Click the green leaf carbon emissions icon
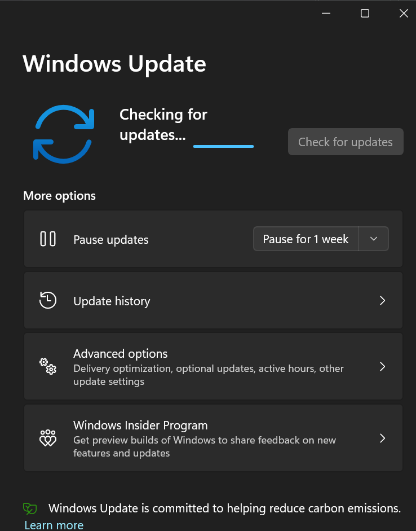The width and height of the screenshot is (416, 531). coord(30,508)
